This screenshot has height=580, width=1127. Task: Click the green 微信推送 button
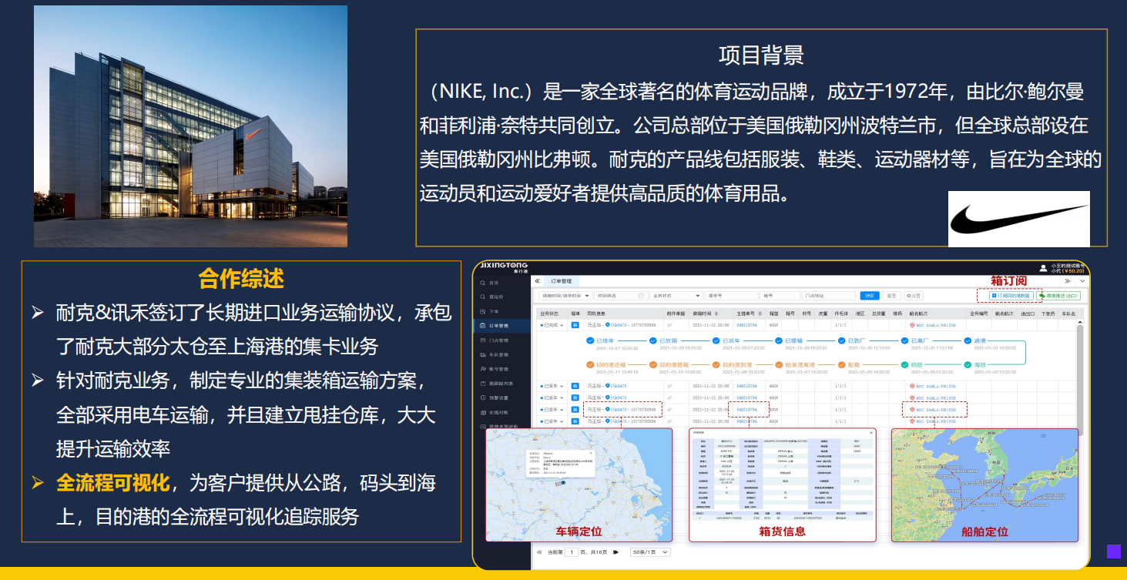click(1059, 296)
